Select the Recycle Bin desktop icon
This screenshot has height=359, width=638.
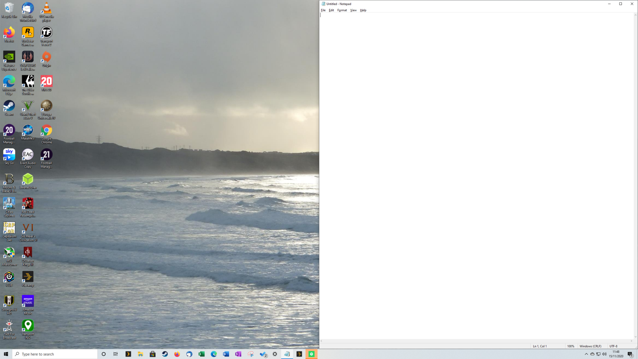click(x=9, y=10)
